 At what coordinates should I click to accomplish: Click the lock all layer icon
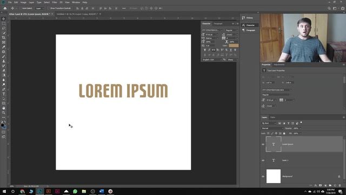click(284, 133)
